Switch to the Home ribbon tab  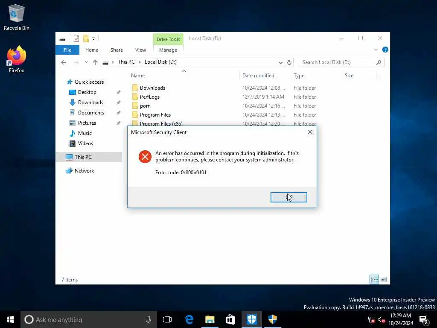click(x=92, y=50)
